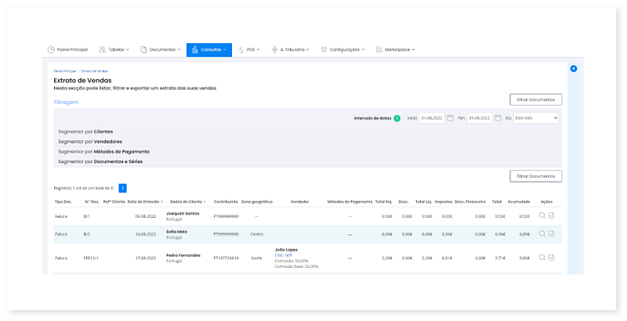Expand Segmentar por Documentos e Séries
The height and width of the screenshot is (321, 627).
click(100, 161)
